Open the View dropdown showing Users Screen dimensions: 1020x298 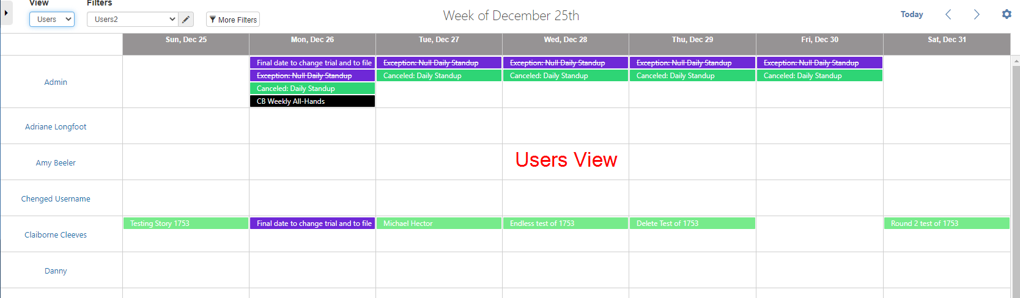coord(52,20)
